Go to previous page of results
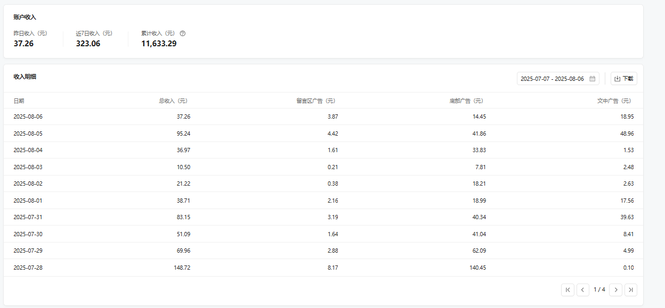This screenshot has height=308, width=665. point(583,290)
